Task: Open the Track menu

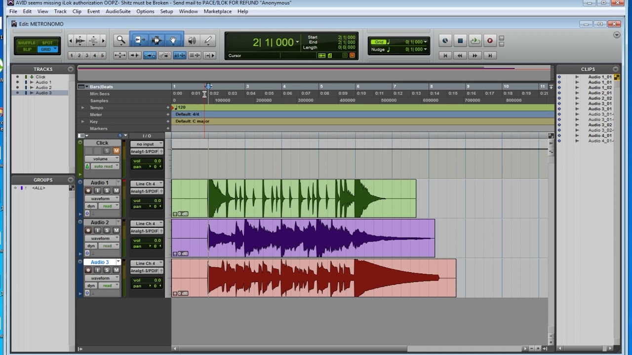Action: coord(60,11)
